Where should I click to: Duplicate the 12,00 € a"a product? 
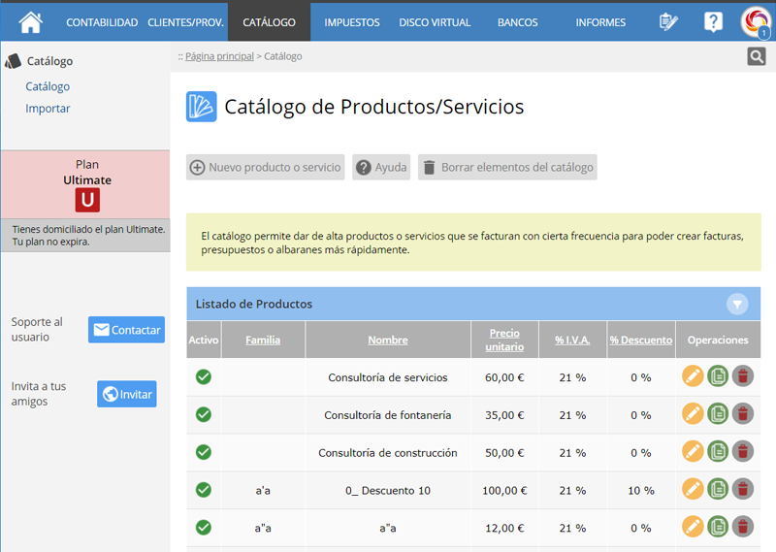point(718,527)
